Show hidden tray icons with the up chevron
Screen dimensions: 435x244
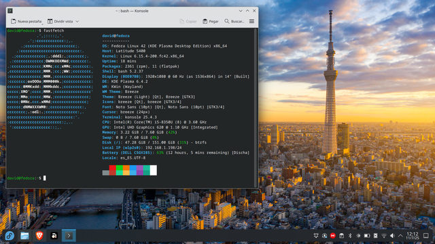pyautogui.click(x=400, y=236)
